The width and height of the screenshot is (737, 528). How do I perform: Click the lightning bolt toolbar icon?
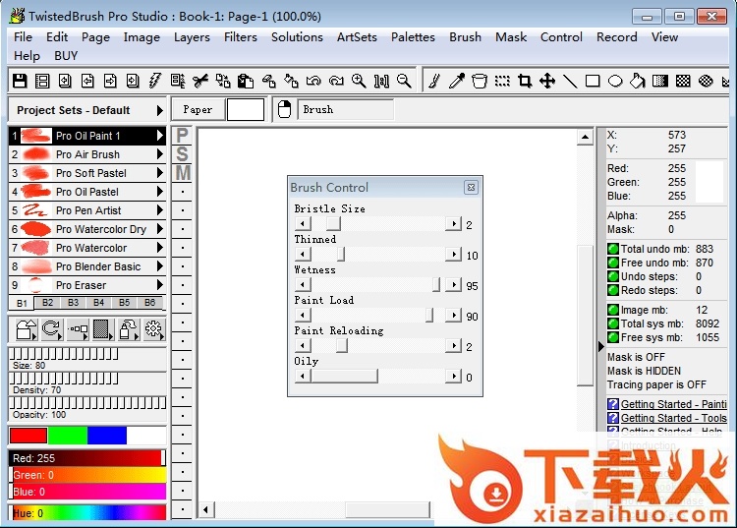(155, 81)
